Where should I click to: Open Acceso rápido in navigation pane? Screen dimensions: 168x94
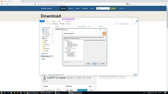point(47,28)
